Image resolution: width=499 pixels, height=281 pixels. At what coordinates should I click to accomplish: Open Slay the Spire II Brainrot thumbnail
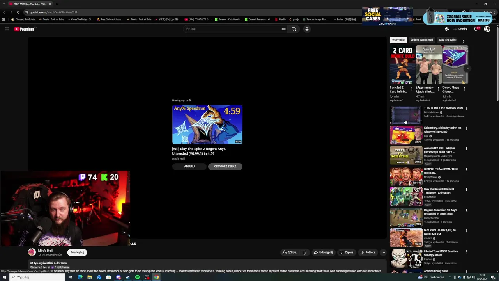point(406,196)
